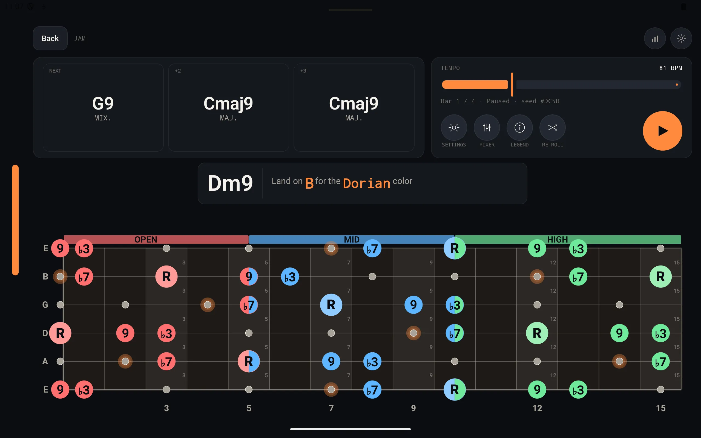Tap green R on D string fret 12

click(537, 333)
